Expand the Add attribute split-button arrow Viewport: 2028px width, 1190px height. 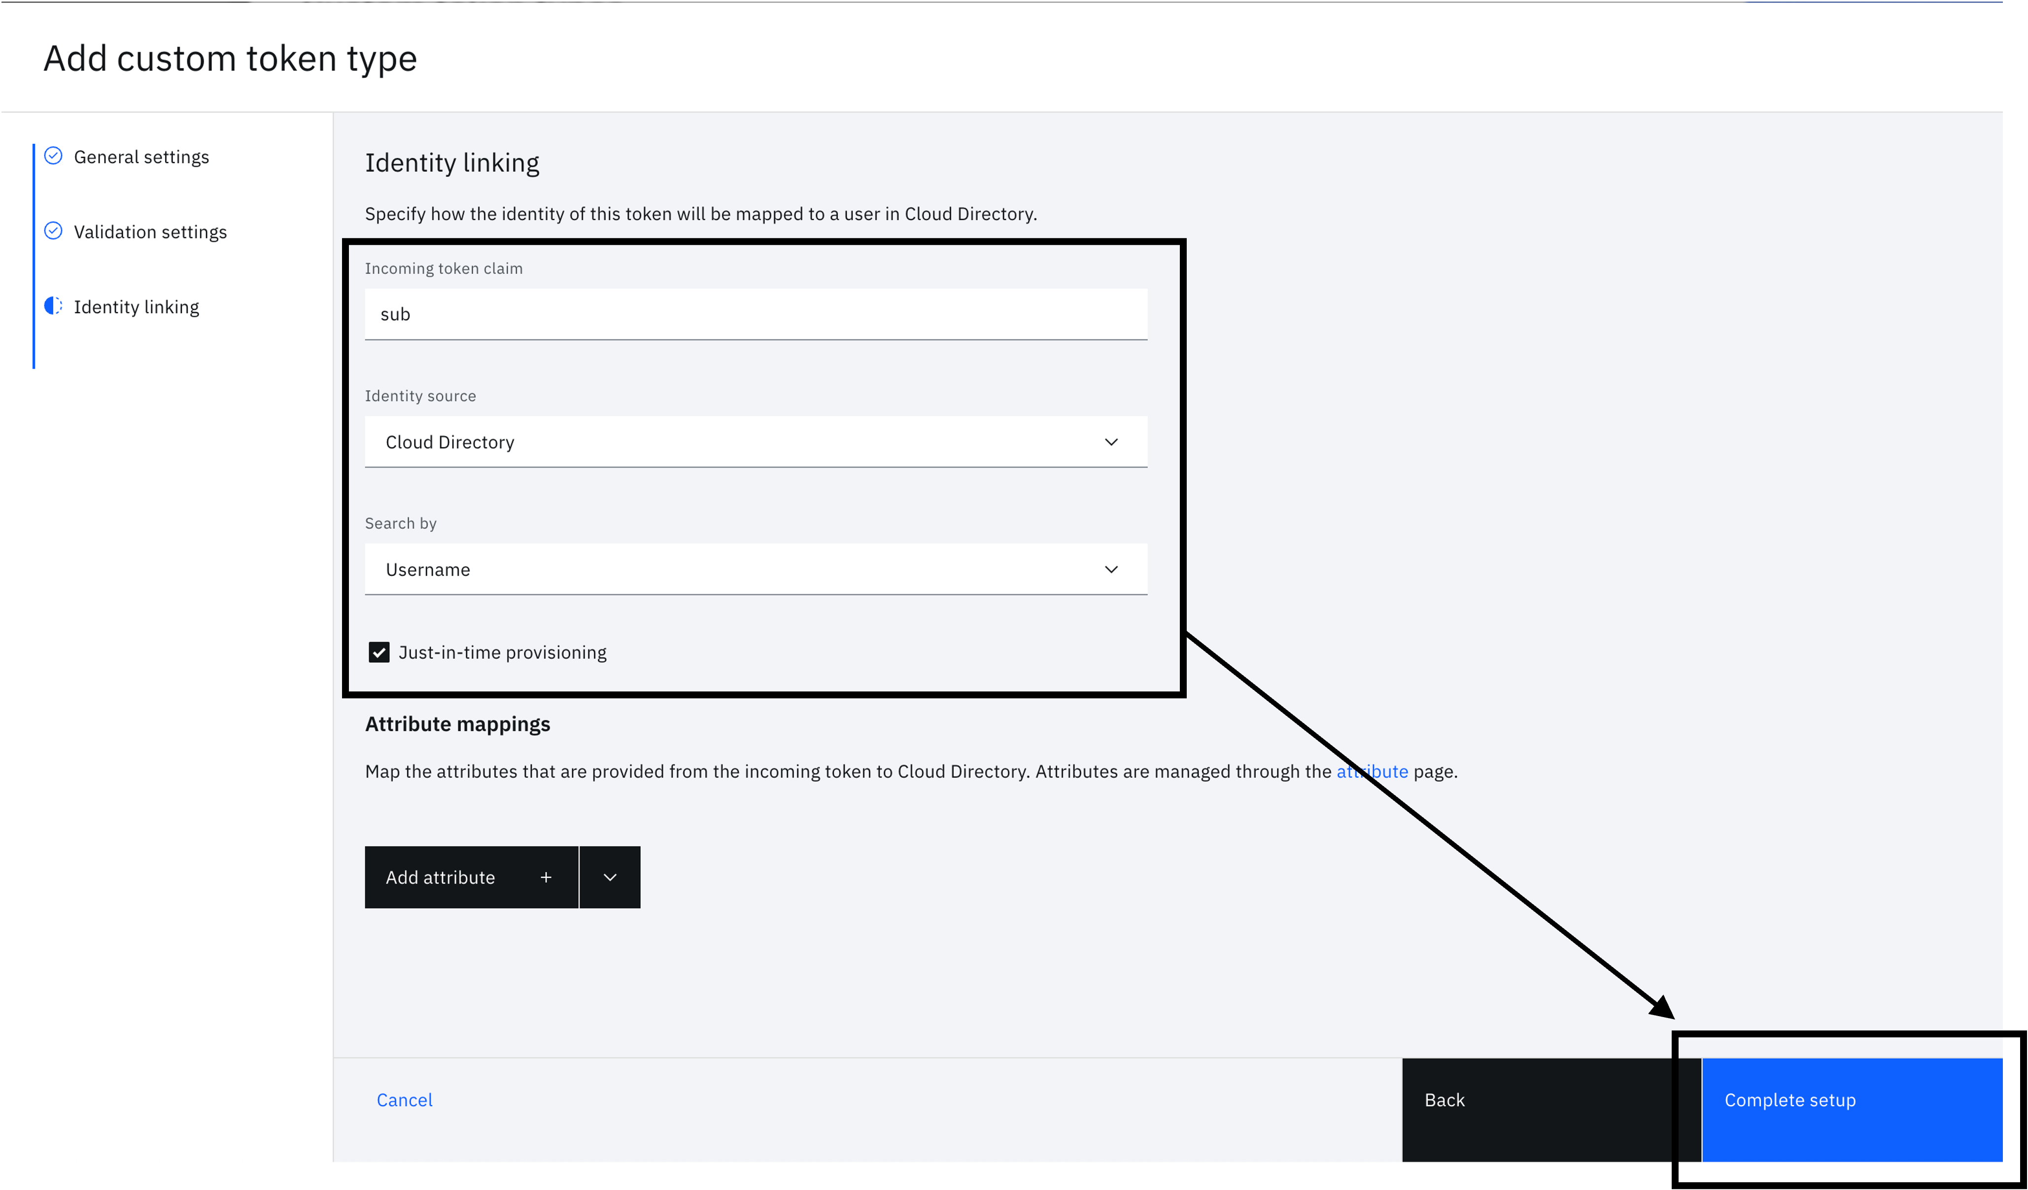pyautogui.click(x=609, y=877)
